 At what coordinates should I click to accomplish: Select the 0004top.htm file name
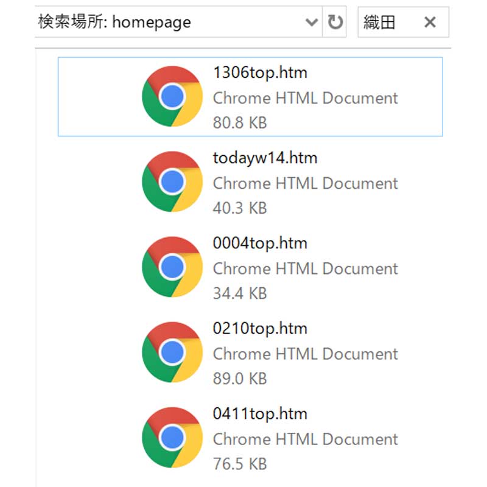(x=260, y=243)
